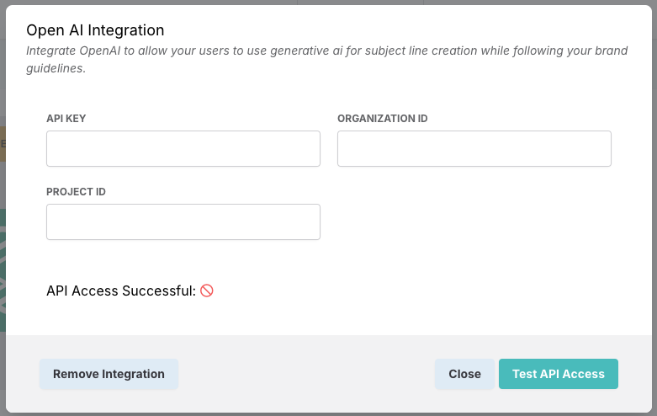Screen dimensions: 657x416
Task: Run the Test API Access button
Action: (x=558, y=374)
